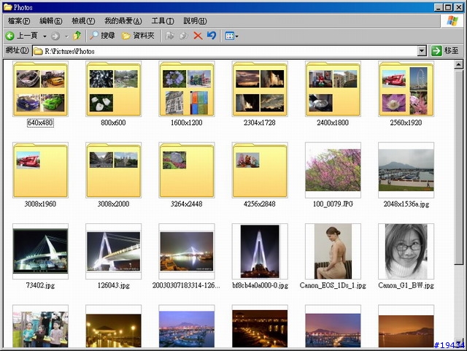
Task: Click the red Delete X icon
Action: [198, 36]
